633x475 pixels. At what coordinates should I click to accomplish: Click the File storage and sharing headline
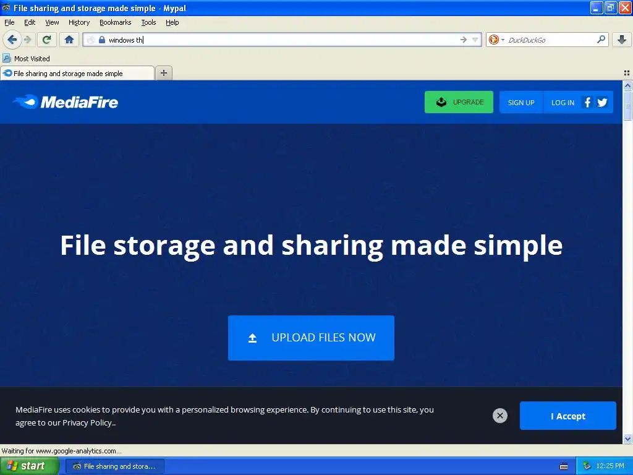coord(312,246)
